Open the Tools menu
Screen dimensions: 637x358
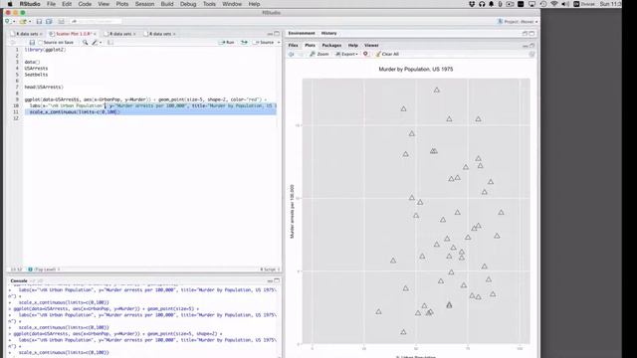(x=209, y=4)
